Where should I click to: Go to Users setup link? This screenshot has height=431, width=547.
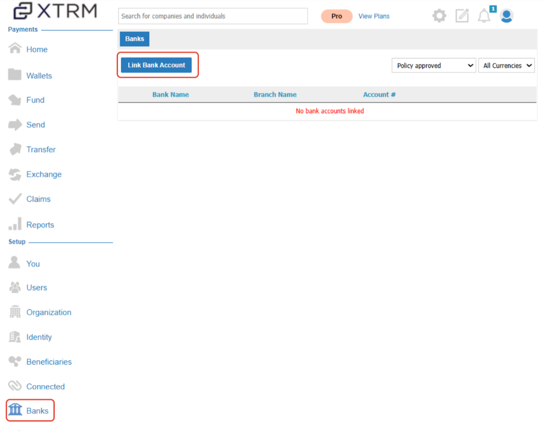[x=37, y=288]
